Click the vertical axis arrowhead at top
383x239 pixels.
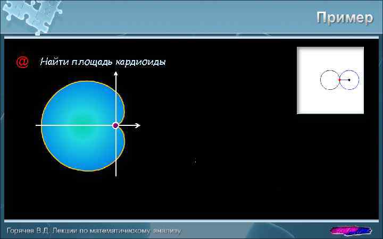coord(116,74)
